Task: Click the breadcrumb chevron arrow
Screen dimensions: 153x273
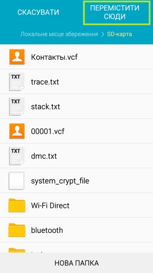Action: click(102, 34)
